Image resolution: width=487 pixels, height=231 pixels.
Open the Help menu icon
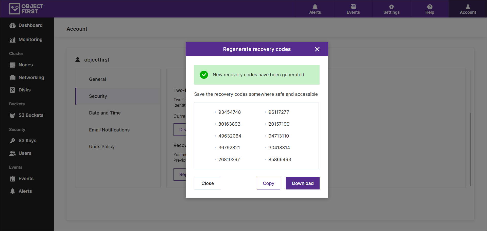click(430, 9)
